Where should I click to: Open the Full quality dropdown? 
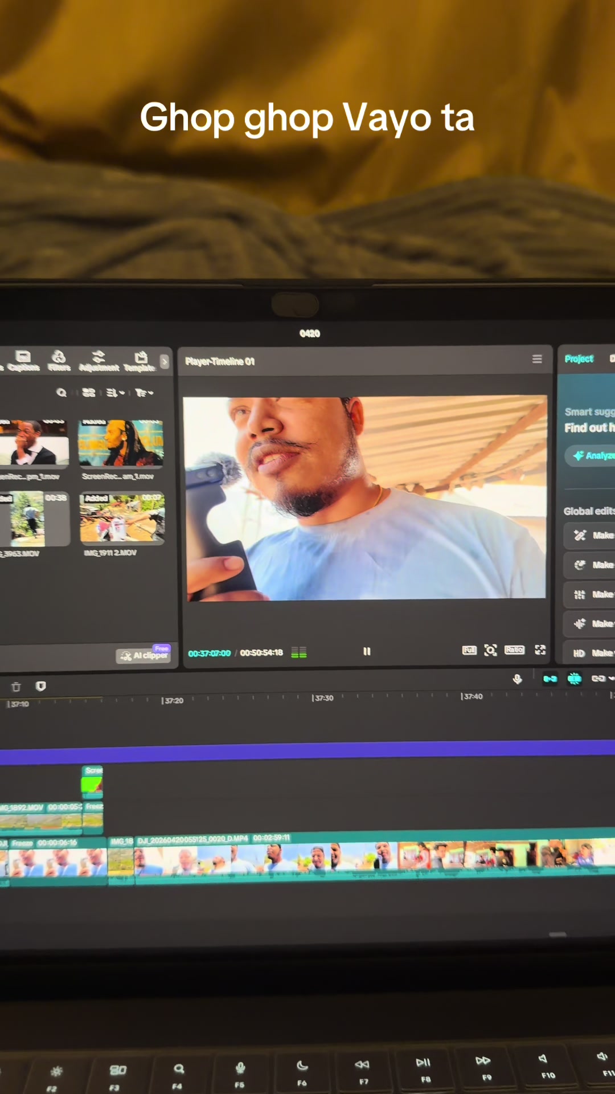point(469,650)
